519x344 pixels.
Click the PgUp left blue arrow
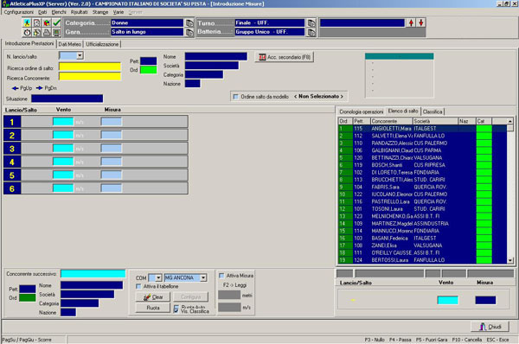(x=15, y=88)
